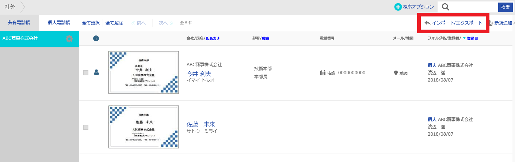Switch to the 個人電話帳 tab

coord(59,23)
